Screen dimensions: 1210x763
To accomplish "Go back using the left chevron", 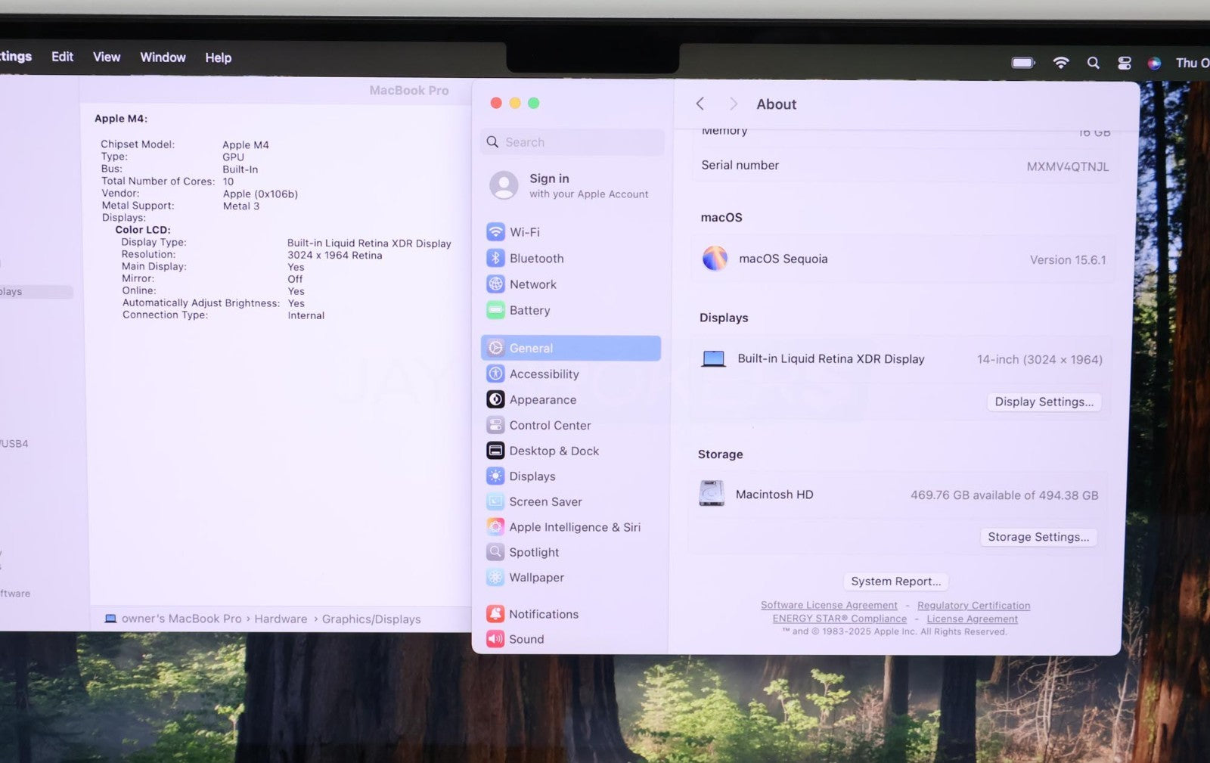I will (x=700, y=104).
